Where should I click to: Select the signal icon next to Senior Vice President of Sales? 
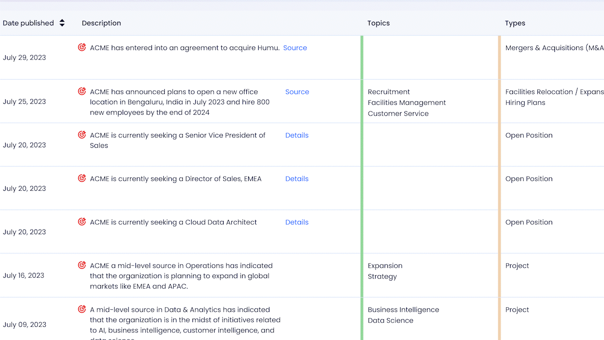(82, 135)
